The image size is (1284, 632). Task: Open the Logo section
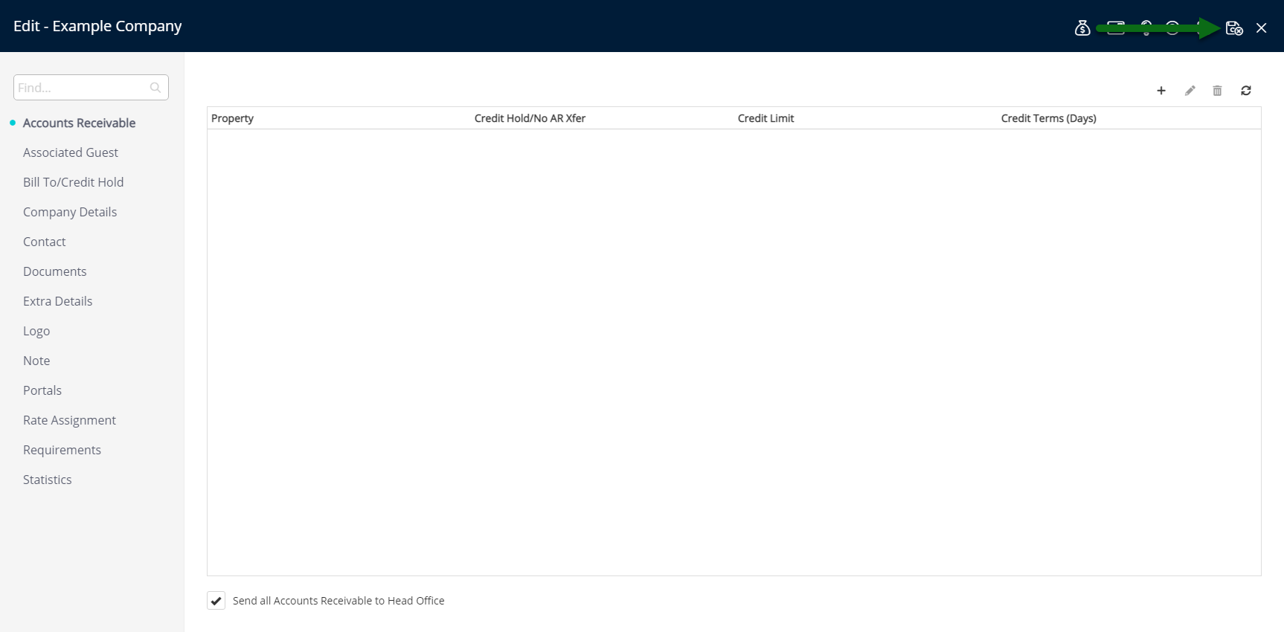click(36, 331)
